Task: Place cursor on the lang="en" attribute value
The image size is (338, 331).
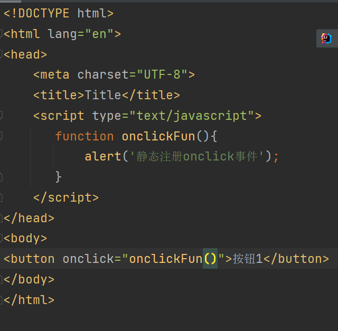Action: click(x=99, y=34)
